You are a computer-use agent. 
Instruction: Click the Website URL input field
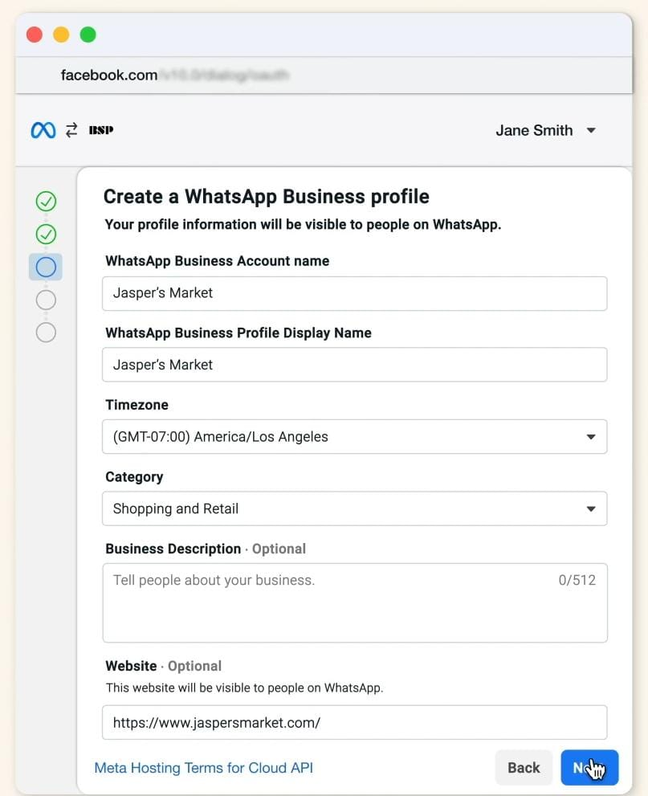point(355,722)
